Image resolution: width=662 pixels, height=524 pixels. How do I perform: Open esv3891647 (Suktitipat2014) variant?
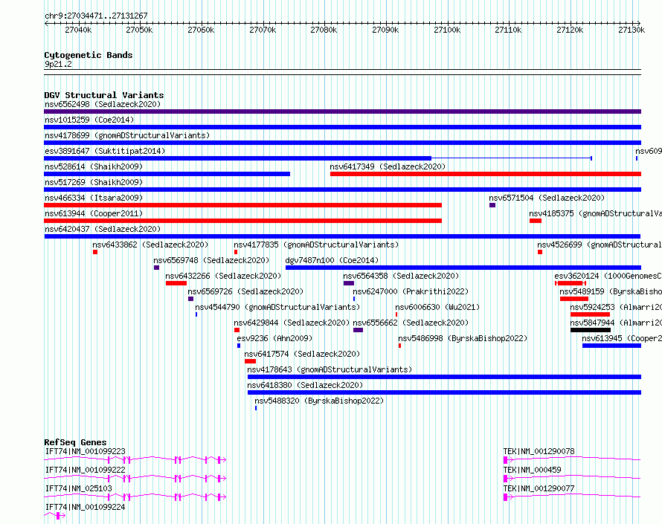[x=105, y=151]
